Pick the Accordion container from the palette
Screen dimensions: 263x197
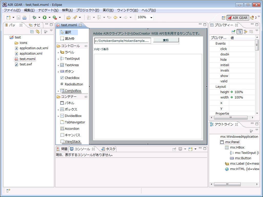click(x=70, y=129)
